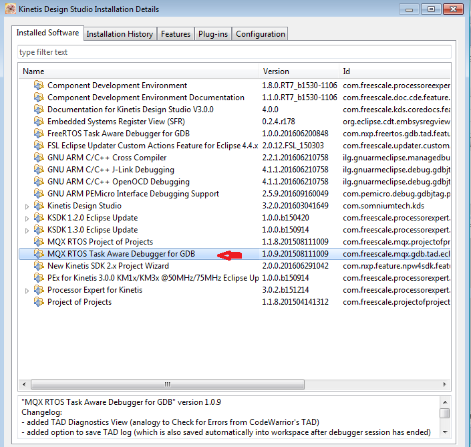471x447 pixels.
Task: Click the left arrow of the horizontal scrollbar
Action: [x=24, y=384]
